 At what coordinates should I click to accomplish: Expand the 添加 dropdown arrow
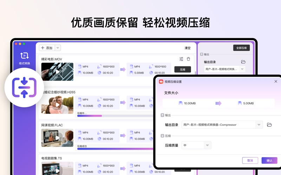(58, 48)
